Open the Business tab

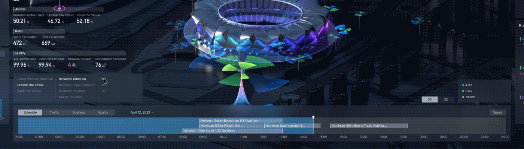tap(79, 112)
